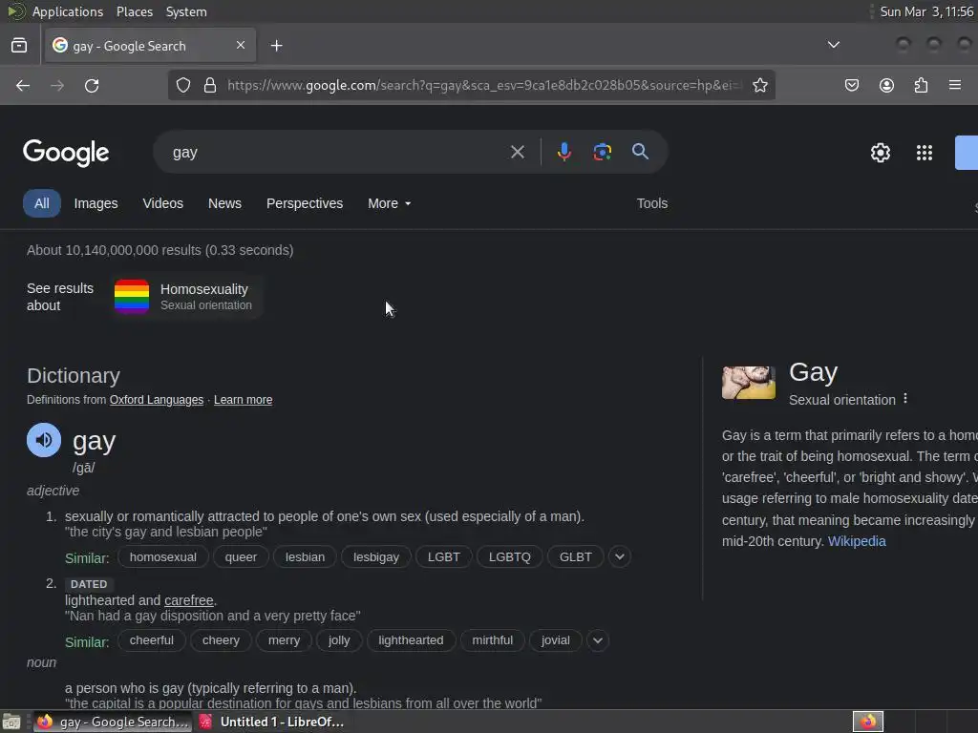
Task: Open the Pocket save icon
Action: (851, 85)
